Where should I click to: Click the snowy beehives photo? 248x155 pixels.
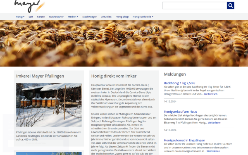point(49,105)
